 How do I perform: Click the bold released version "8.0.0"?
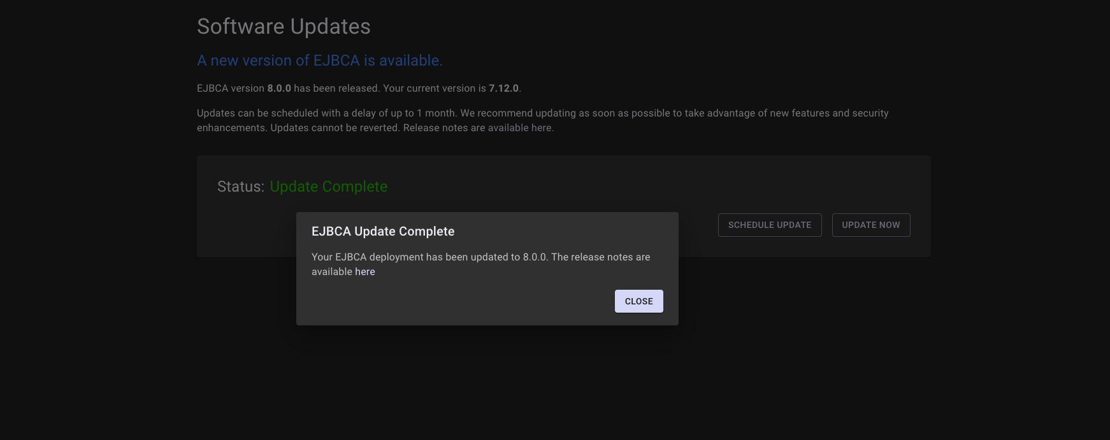[x=279, y=89]
